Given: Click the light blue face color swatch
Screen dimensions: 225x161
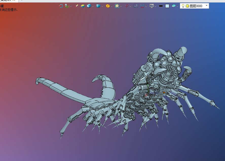Looking at the screenshot, I should (x=167, y=6).
